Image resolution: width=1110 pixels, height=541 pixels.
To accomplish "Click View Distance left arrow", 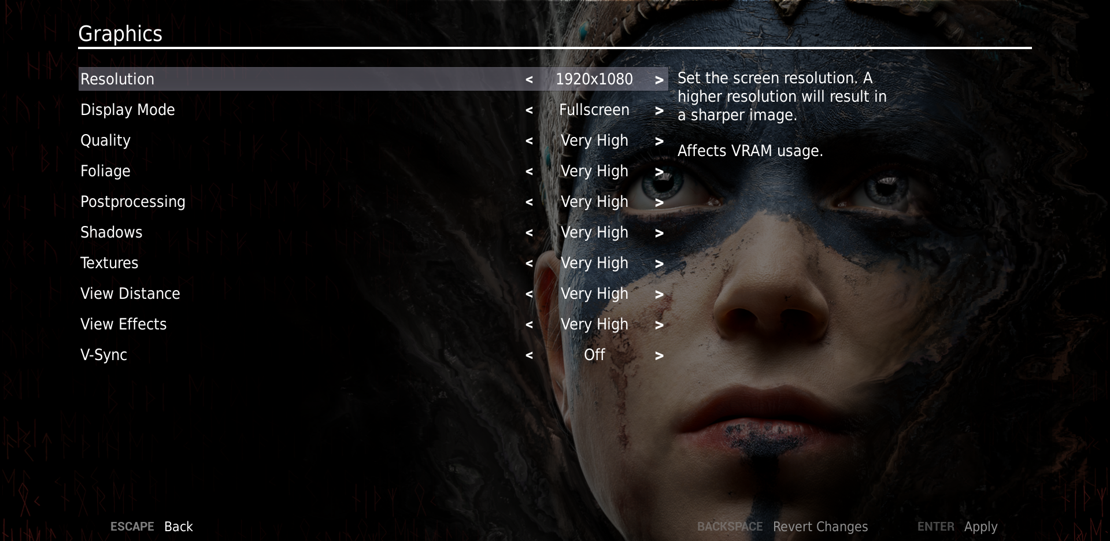I will [529, 294].
